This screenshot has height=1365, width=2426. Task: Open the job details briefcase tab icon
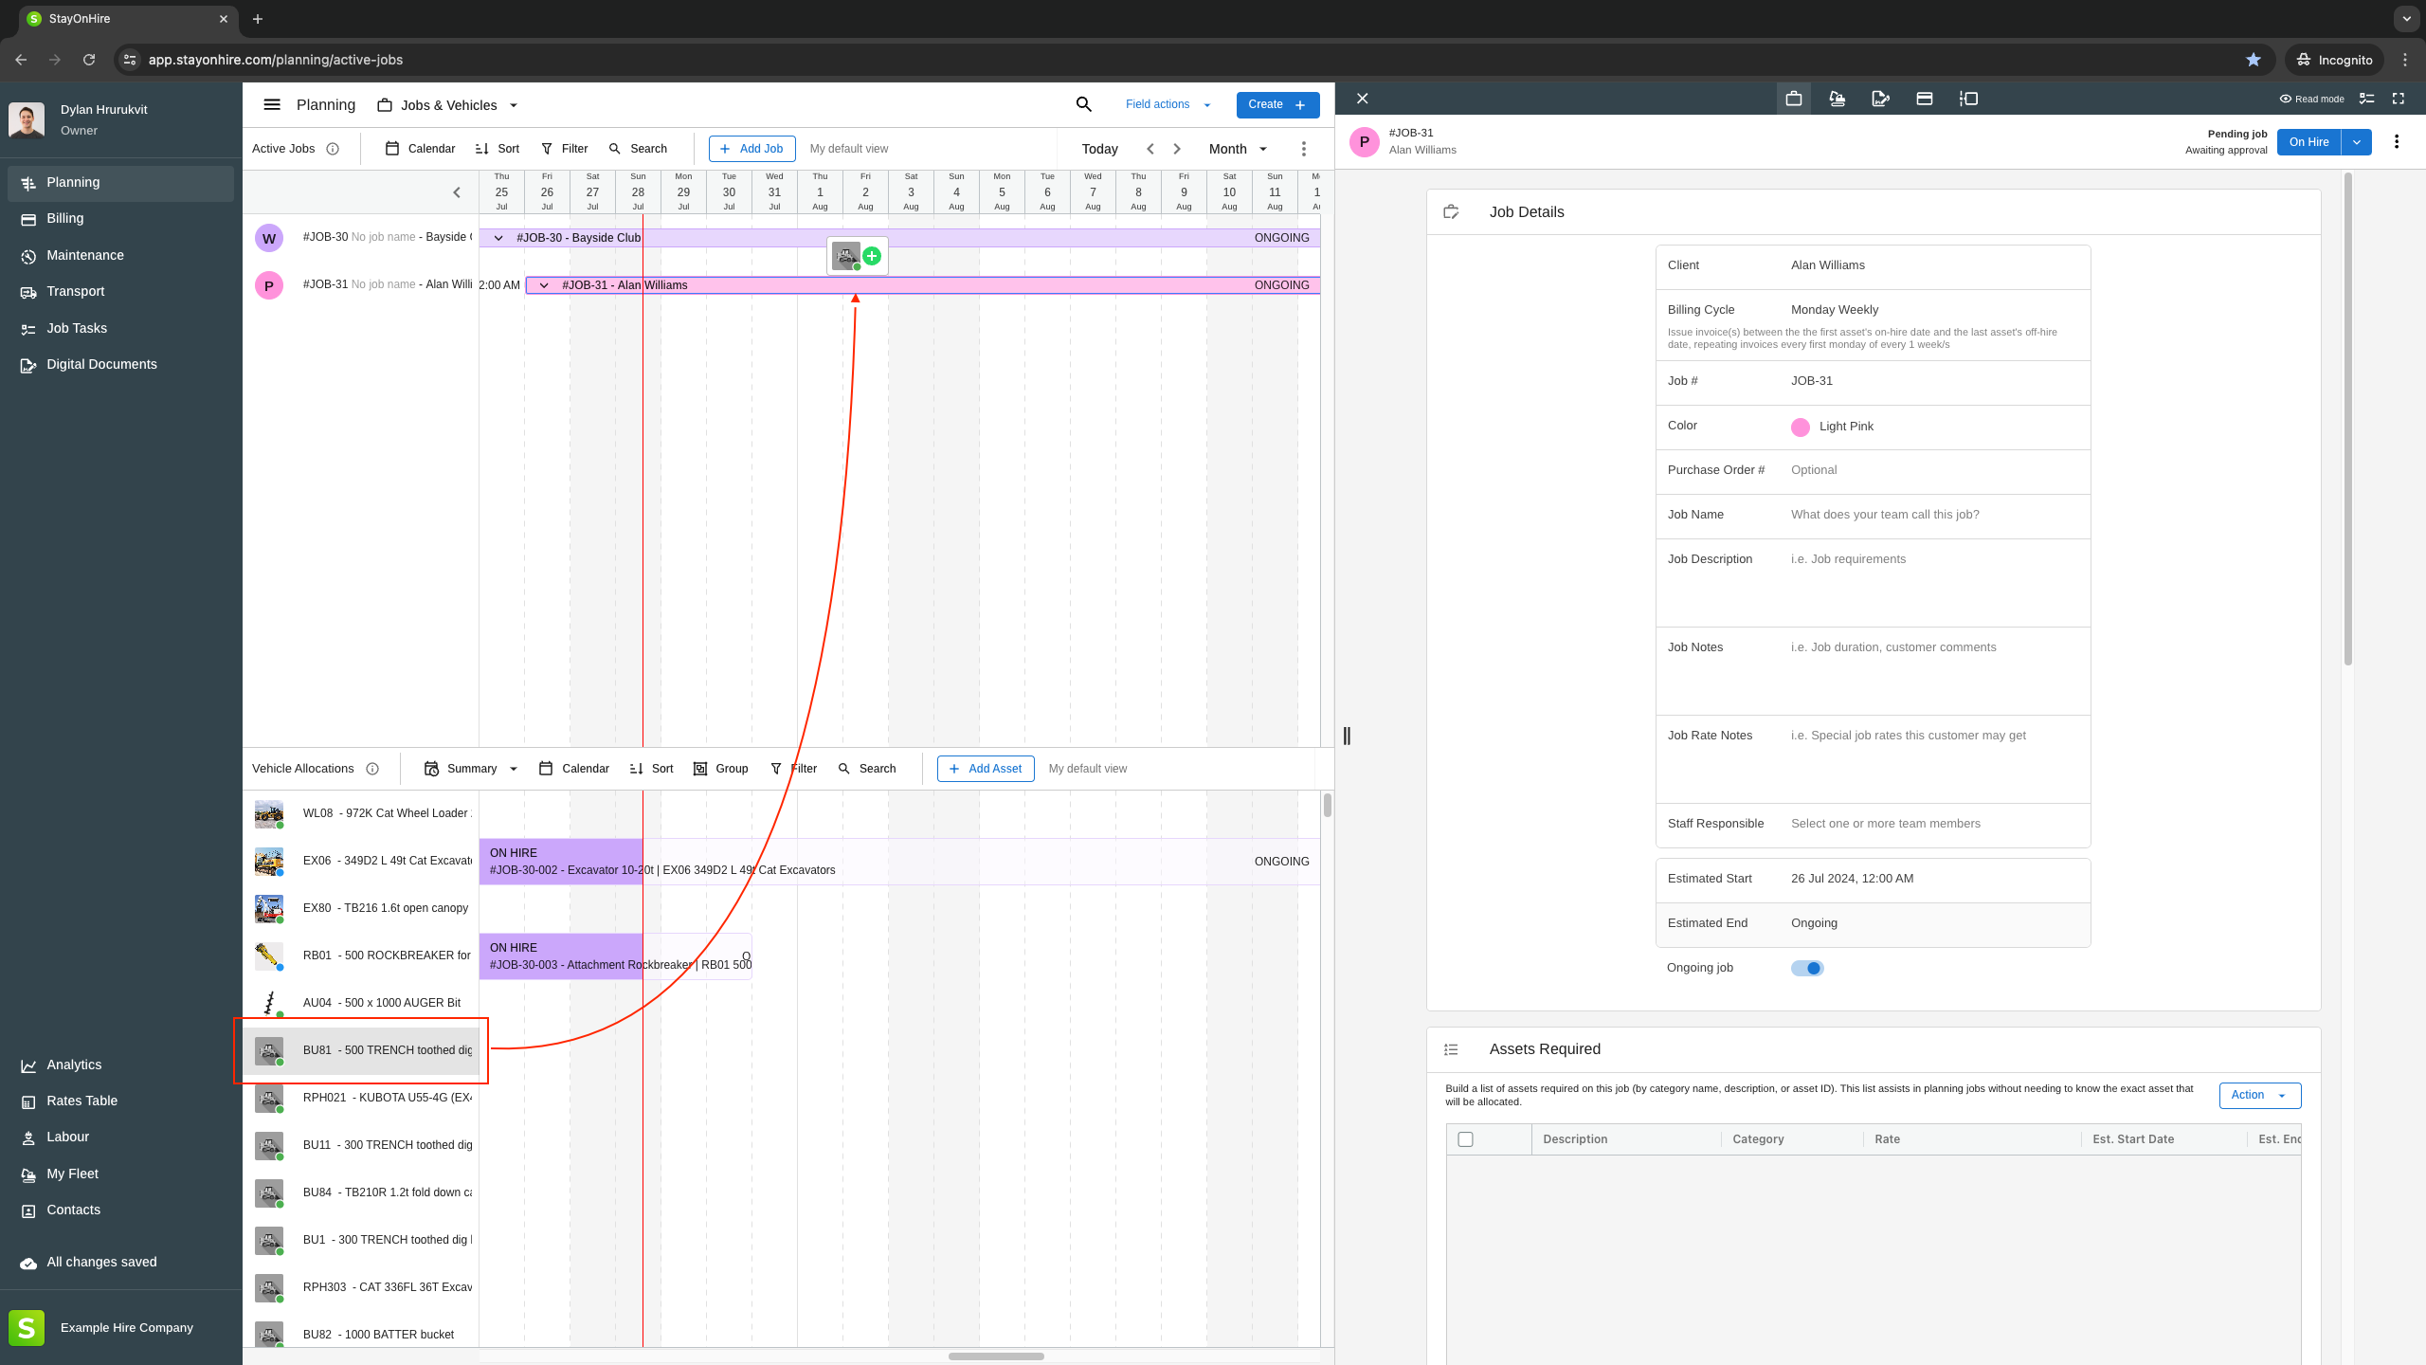click(x=1793, y=99)
